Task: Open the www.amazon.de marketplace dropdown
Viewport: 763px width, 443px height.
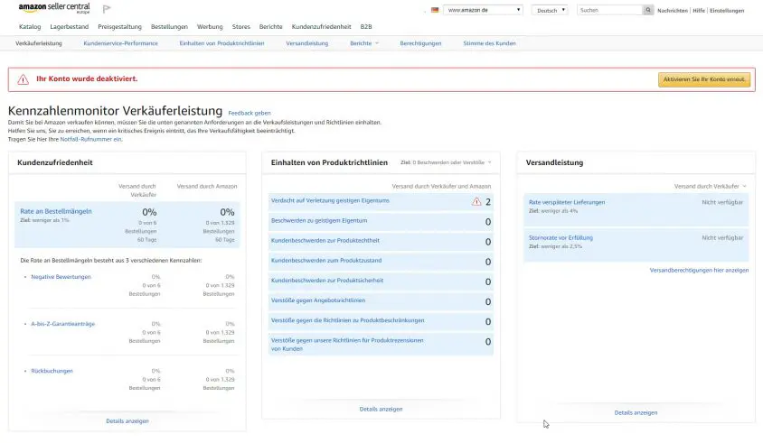Action: [483, 10]
